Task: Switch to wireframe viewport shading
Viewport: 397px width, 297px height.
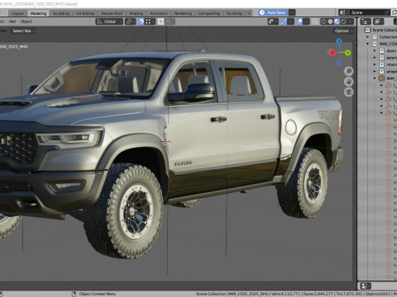Action: click(x=323, y=21)
